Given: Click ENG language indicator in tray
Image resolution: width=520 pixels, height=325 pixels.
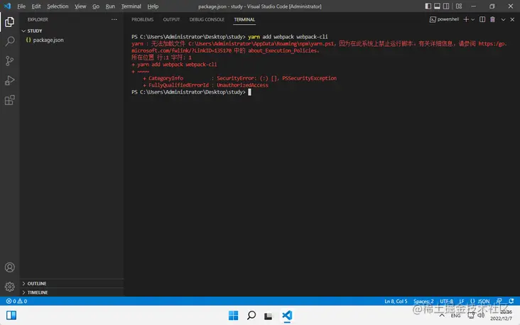Looking at the screenshot, I should [455, 316].
